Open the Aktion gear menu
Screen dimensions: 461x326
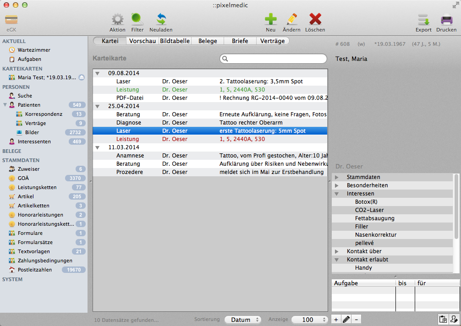coord(117,19)
